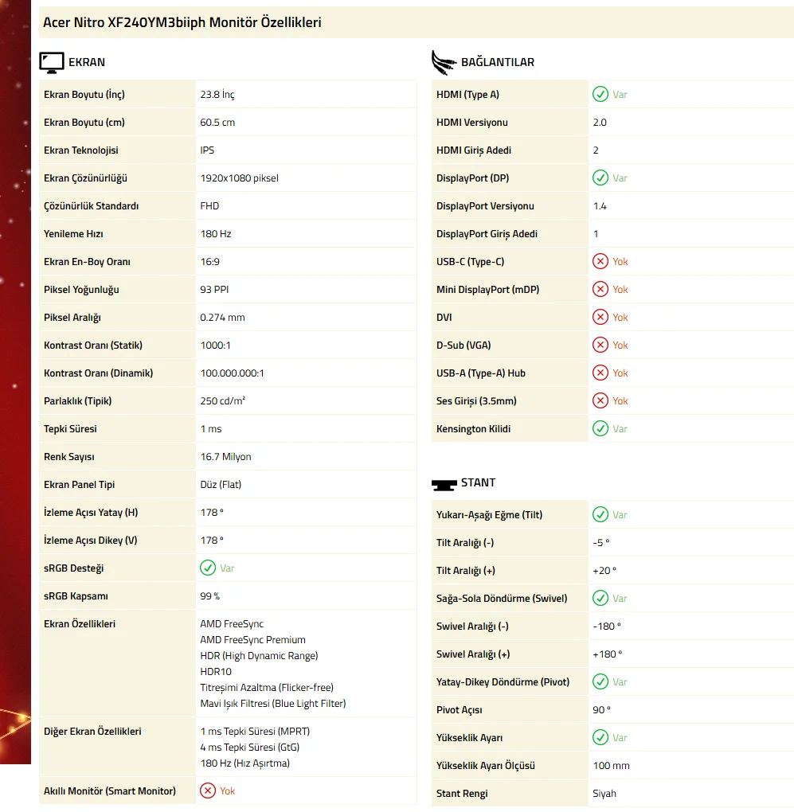
Task: Click the red X for Ses Girişi (3.5mm)
Action: [x=600, y=401]
